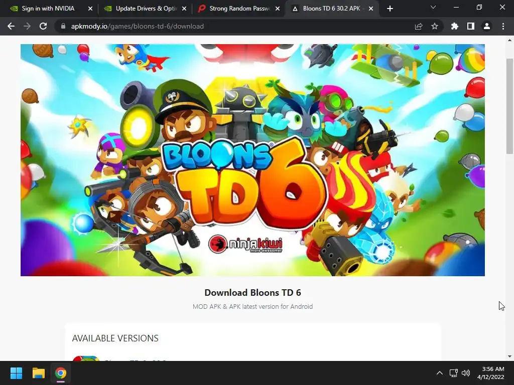
Task: Switch to Update Drivers & Optimal tab
Action: pyautogui.click(x=146, y=9)
